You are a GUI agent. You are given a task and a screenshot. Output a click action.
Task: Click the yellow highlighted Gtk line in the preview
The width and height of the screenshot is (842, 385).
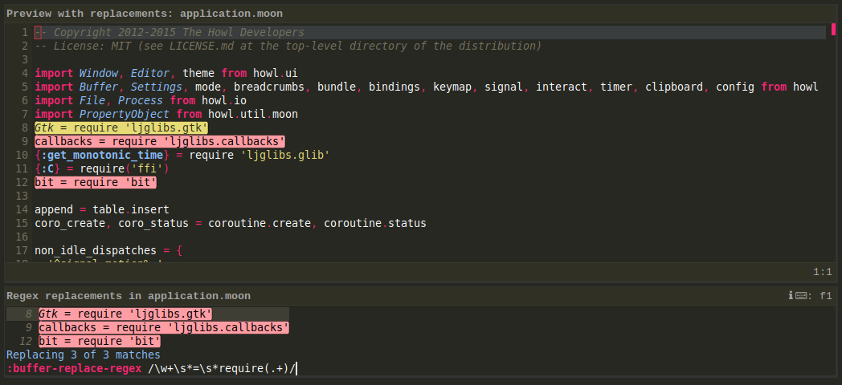pyautogui.click(x=121, y=128)
